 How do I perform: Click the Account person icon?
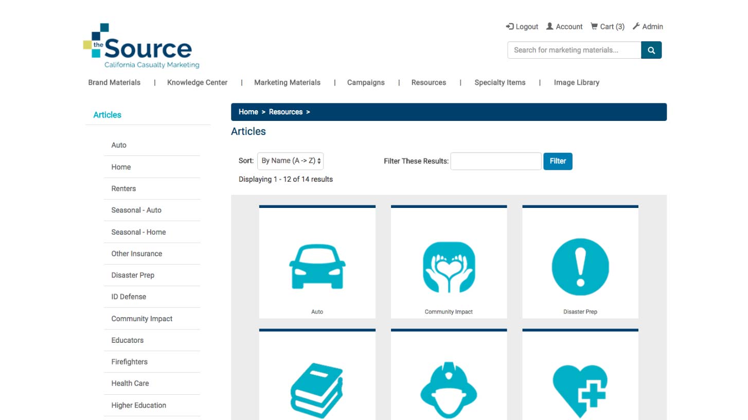point(549,26)
